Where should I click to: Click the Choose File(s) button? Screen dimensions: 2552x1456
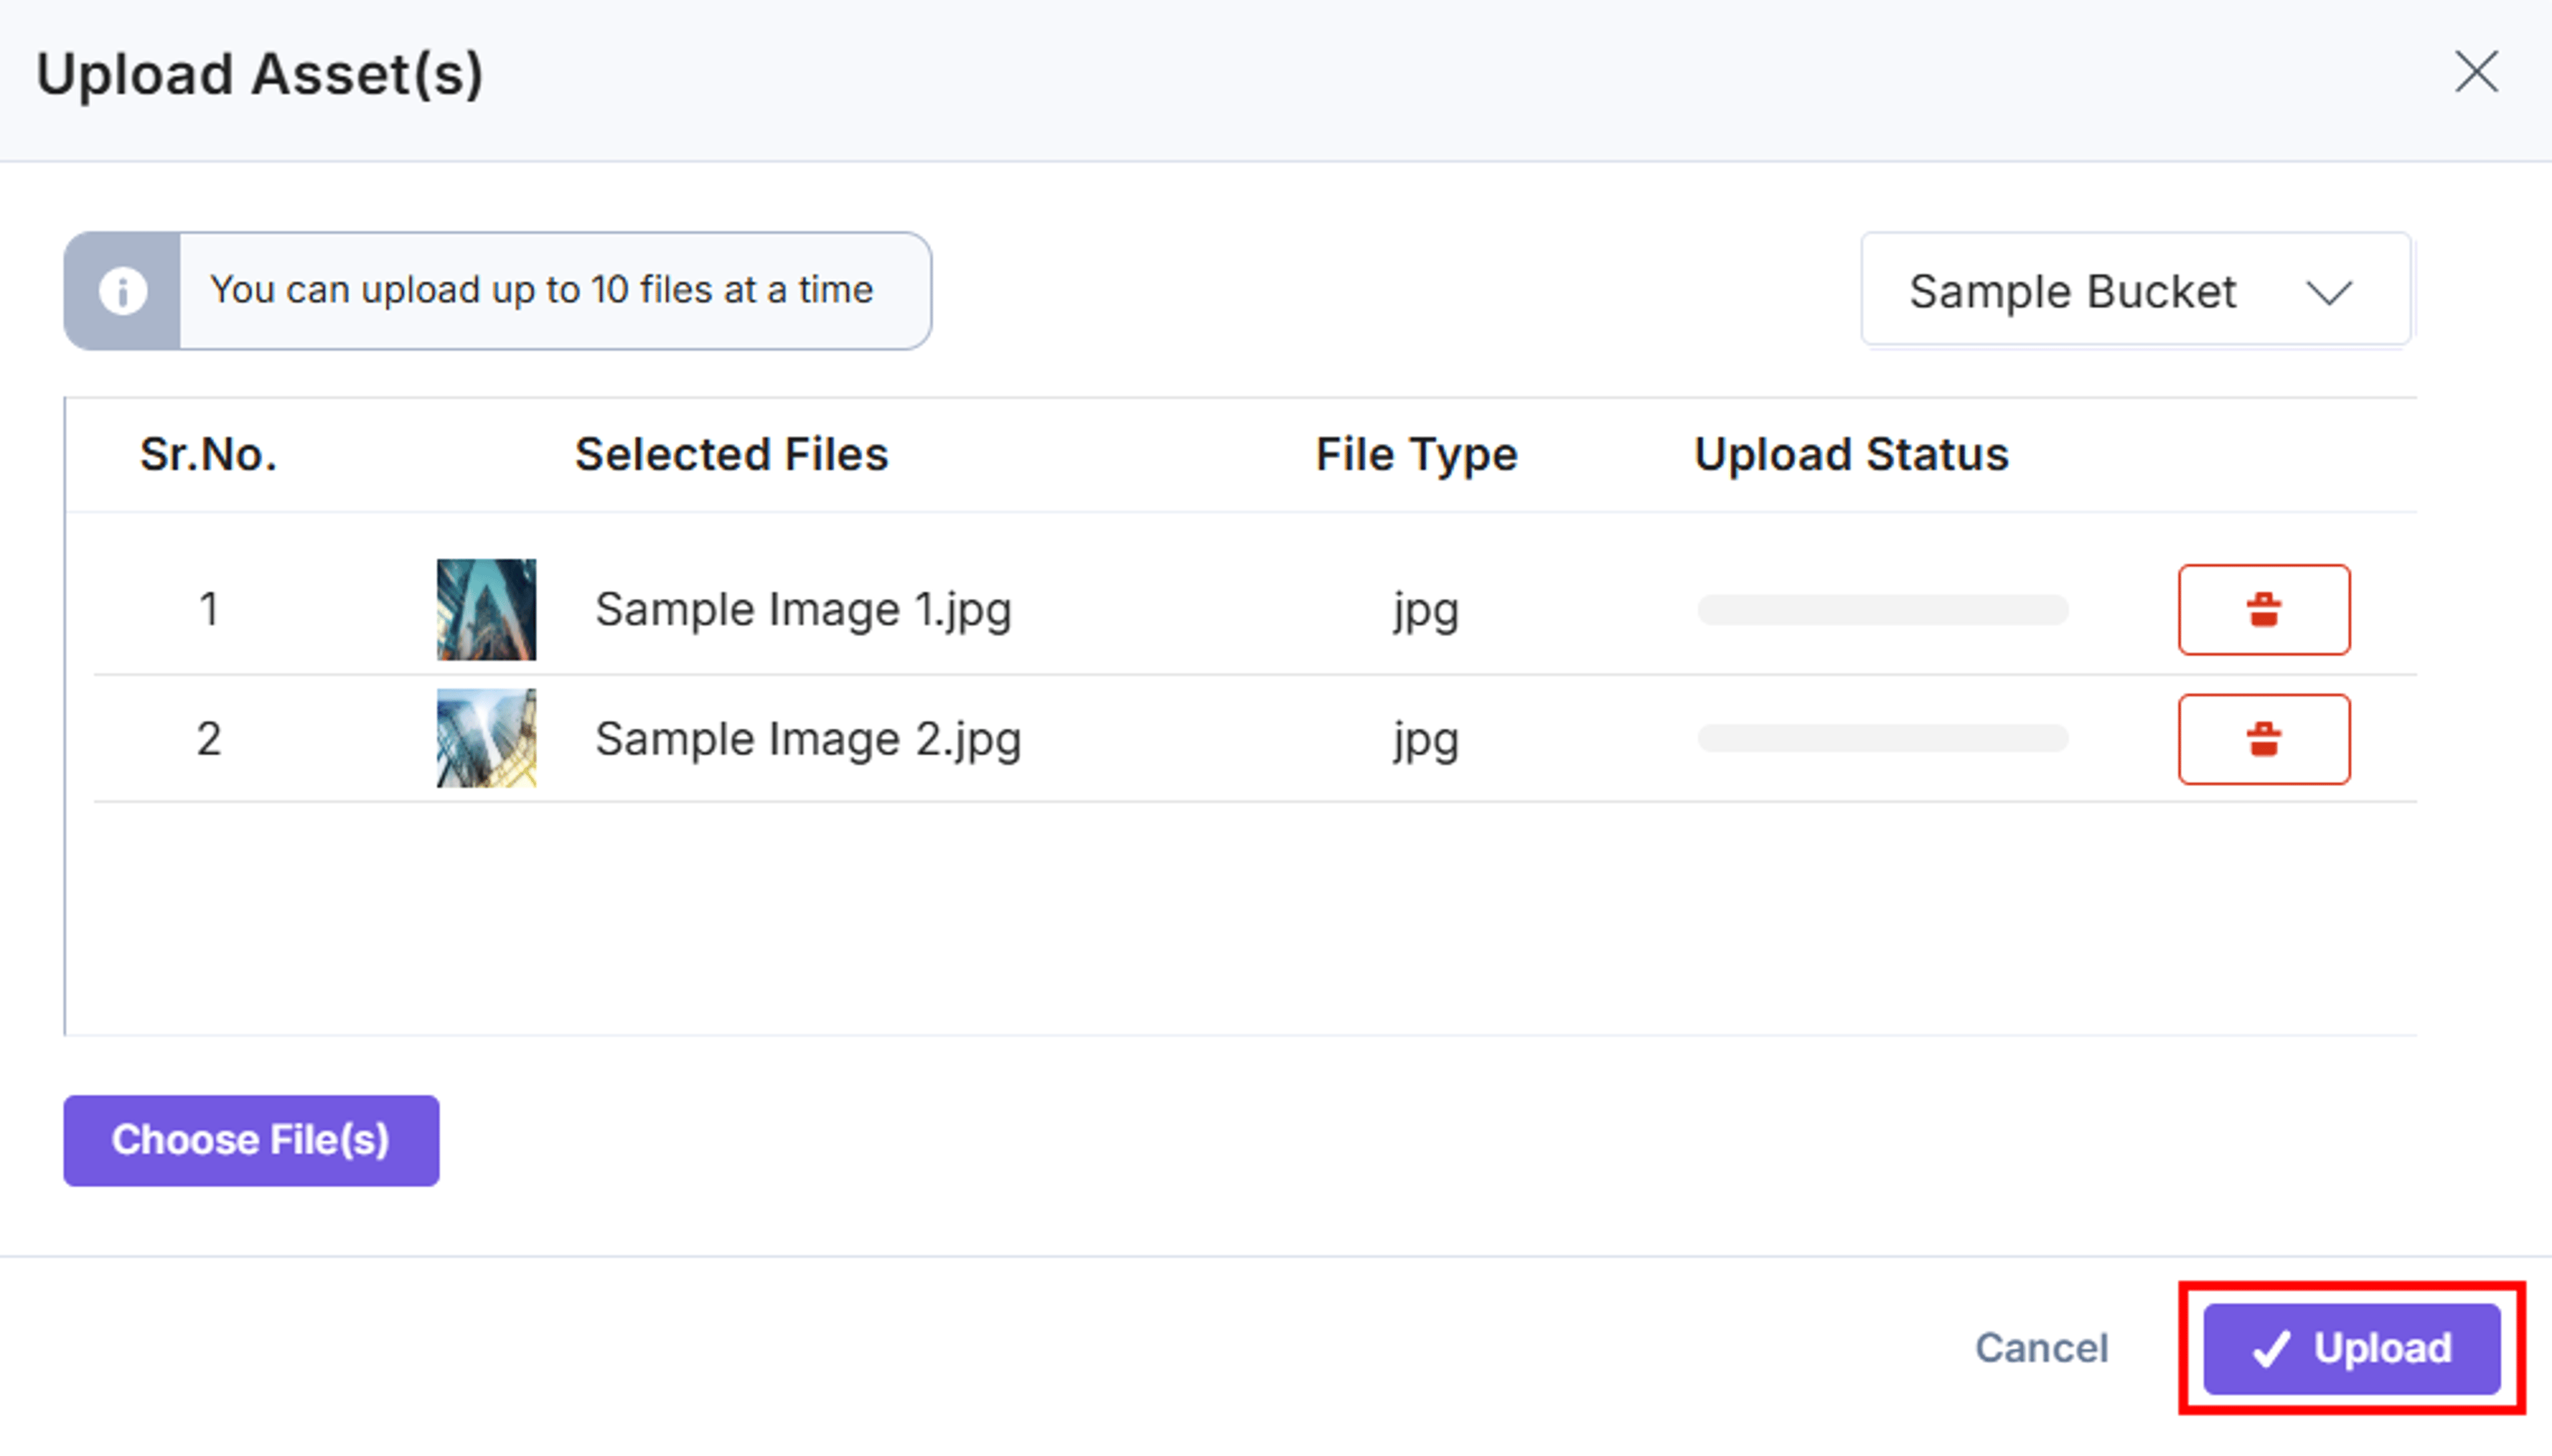(251, 1140)
